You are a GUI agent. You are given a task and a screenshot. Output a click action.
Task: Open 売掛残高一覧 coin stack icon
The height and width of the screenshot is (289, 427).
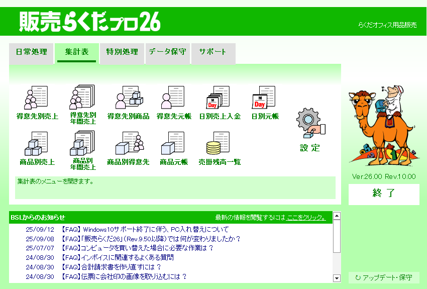220,144
